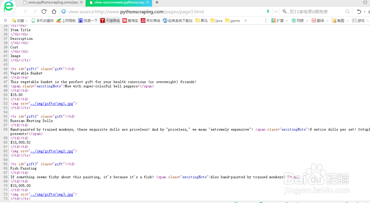This screenshot has height=203, width=370.
Task: Follow the ../img/gifts/img1.jpg link
Action: click(52, 104)
